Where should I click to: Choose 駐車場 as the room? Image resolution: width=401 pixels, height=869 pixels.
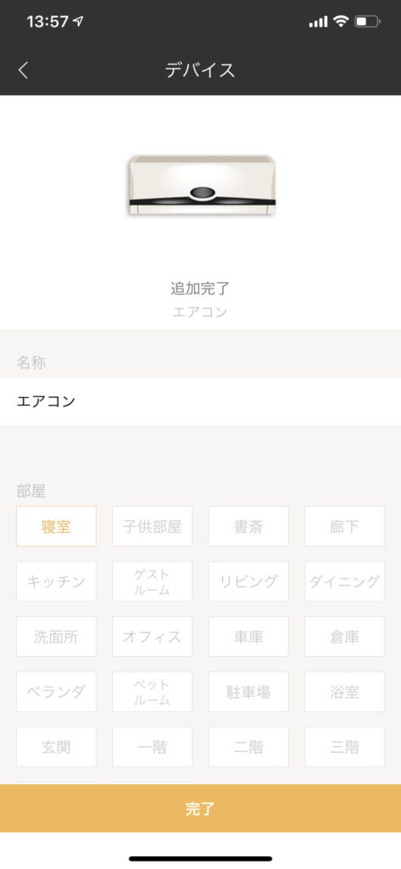tap(248, 692)
